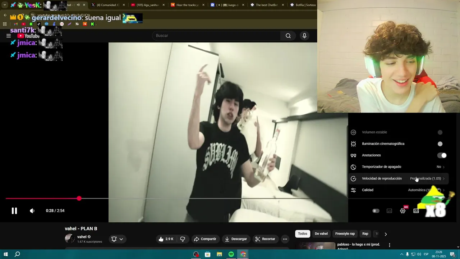This screenshot has height=259, width=460.
Task: Dislike the video with thumbs down
Action: point(183,239)
